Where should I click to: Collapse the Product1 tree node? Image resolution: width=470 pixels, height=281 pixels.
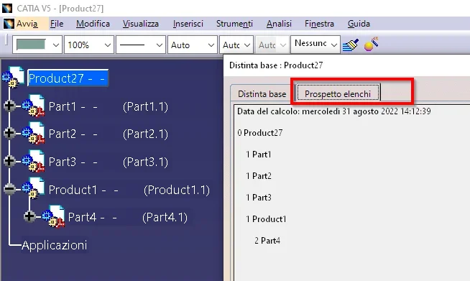9,188
